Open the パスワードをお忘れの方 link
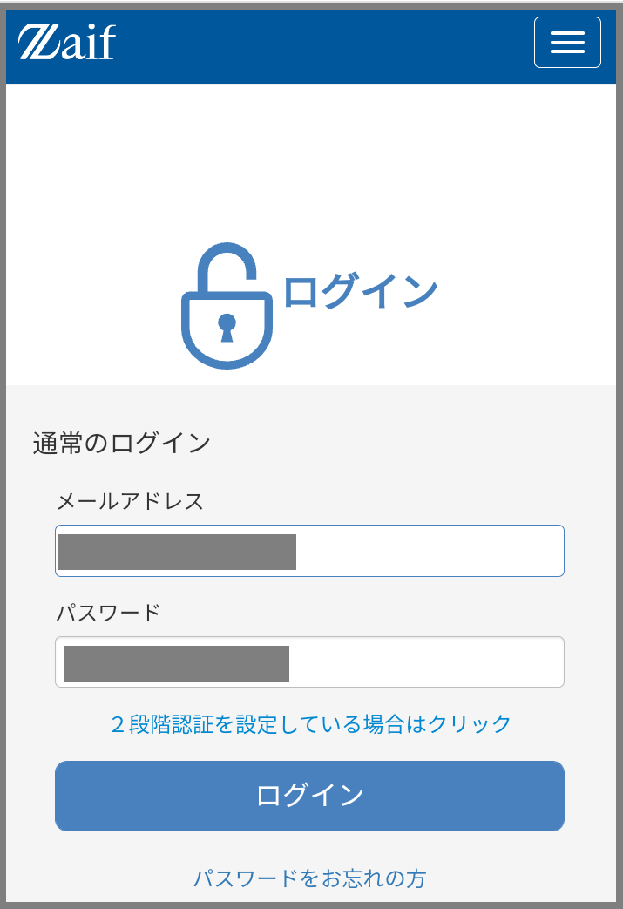This screenshot has height=909, width=623. pos(310,878)
